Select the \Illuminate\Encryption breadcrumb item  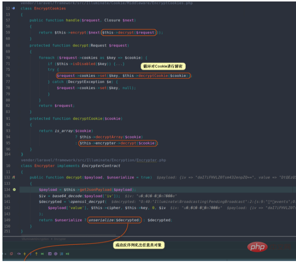(35, 239)
